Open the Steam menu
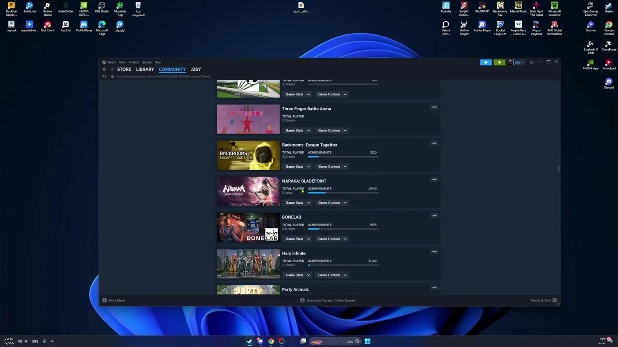Image resolution: width=618 pixels, height=347 pixels. tap(111, 62)
